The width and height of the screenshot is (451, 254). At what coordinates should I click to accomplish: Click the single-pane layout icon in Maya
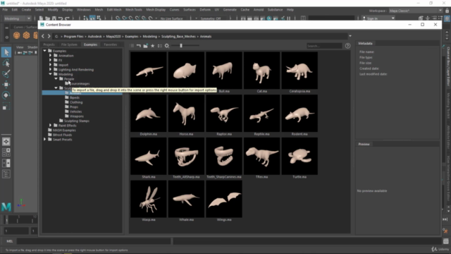click(x=6, y=141)
